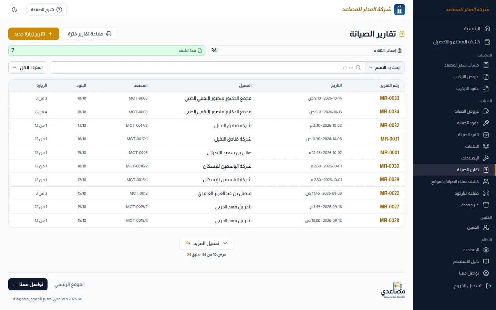Click the document icon for عروض التركيب

coord(486,77)
